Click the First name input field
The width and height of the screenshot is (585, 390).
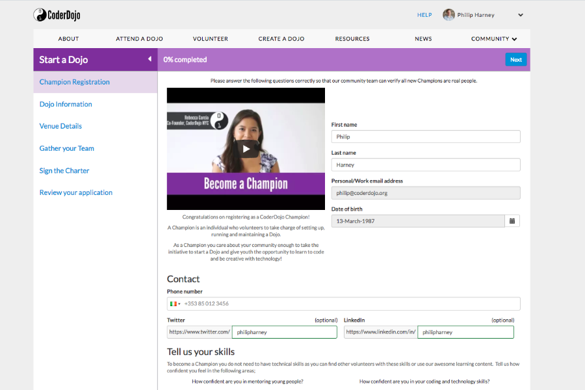(x=426, y=136)
